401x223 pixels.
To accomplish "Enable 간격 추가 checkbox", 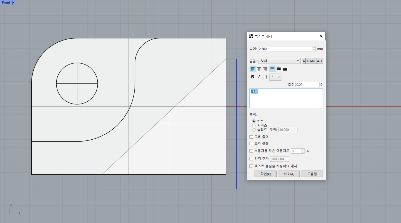I will [251, 159].
